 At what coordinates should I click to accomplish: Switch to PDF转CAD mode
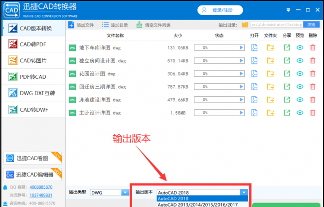click(x=34, y=77)
